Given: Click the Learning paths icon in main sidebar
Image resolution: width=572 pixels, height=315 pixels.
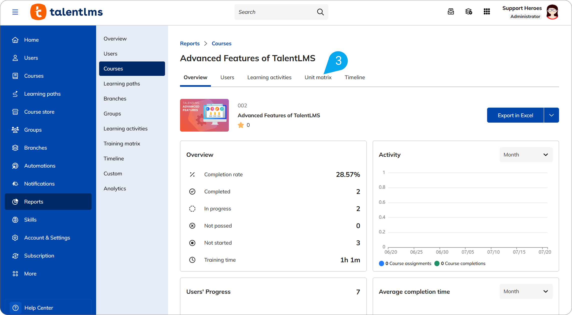Looking at the screenshot, I should click(x=15, y=94).
